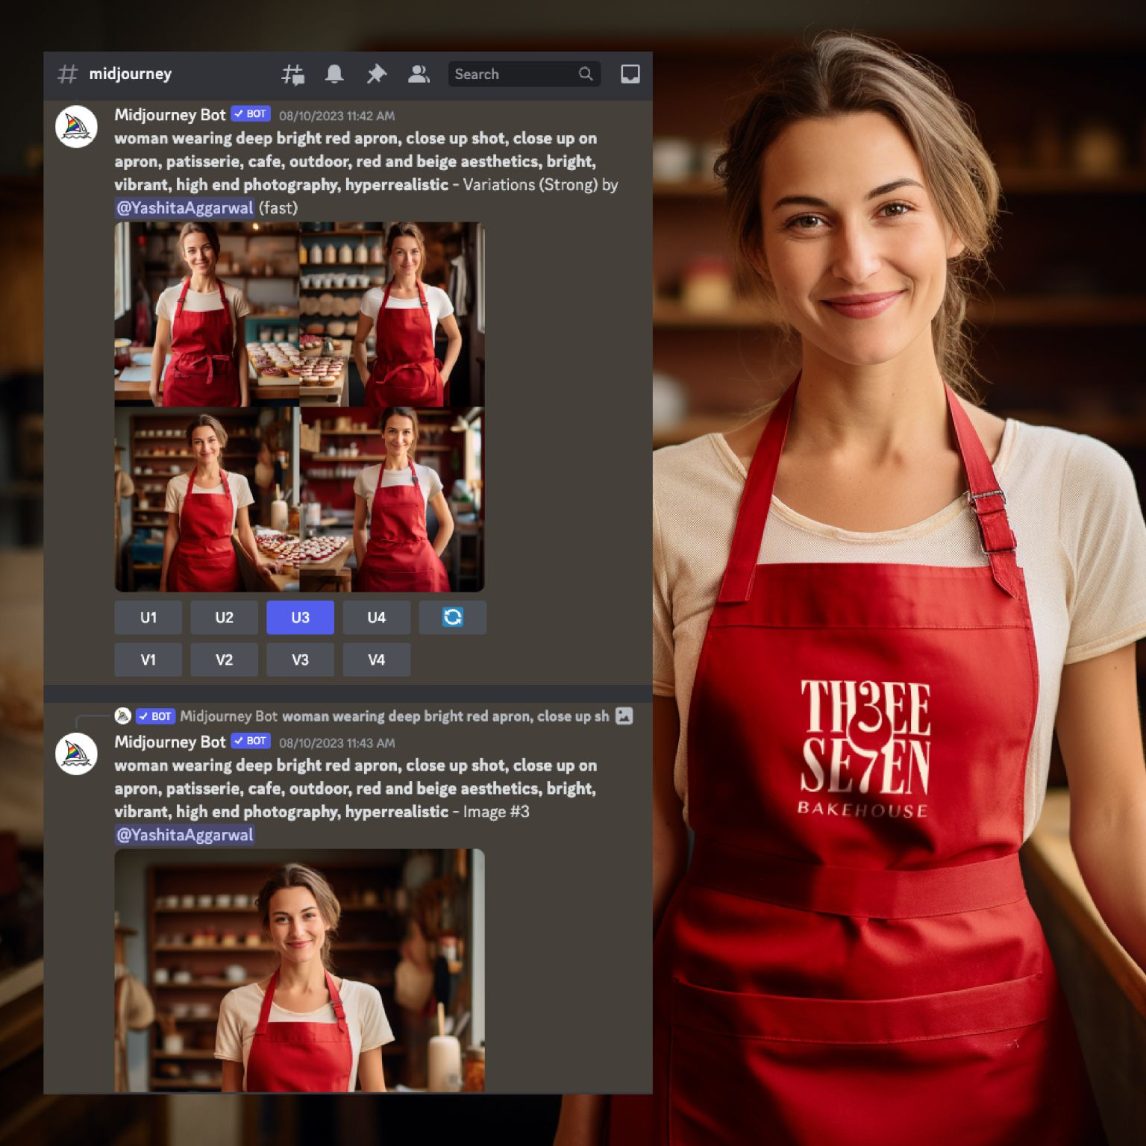This screenshot has height=1146, width=1146.
Task: Click the BOT badge in the reply preview
Action: point(155,716)
